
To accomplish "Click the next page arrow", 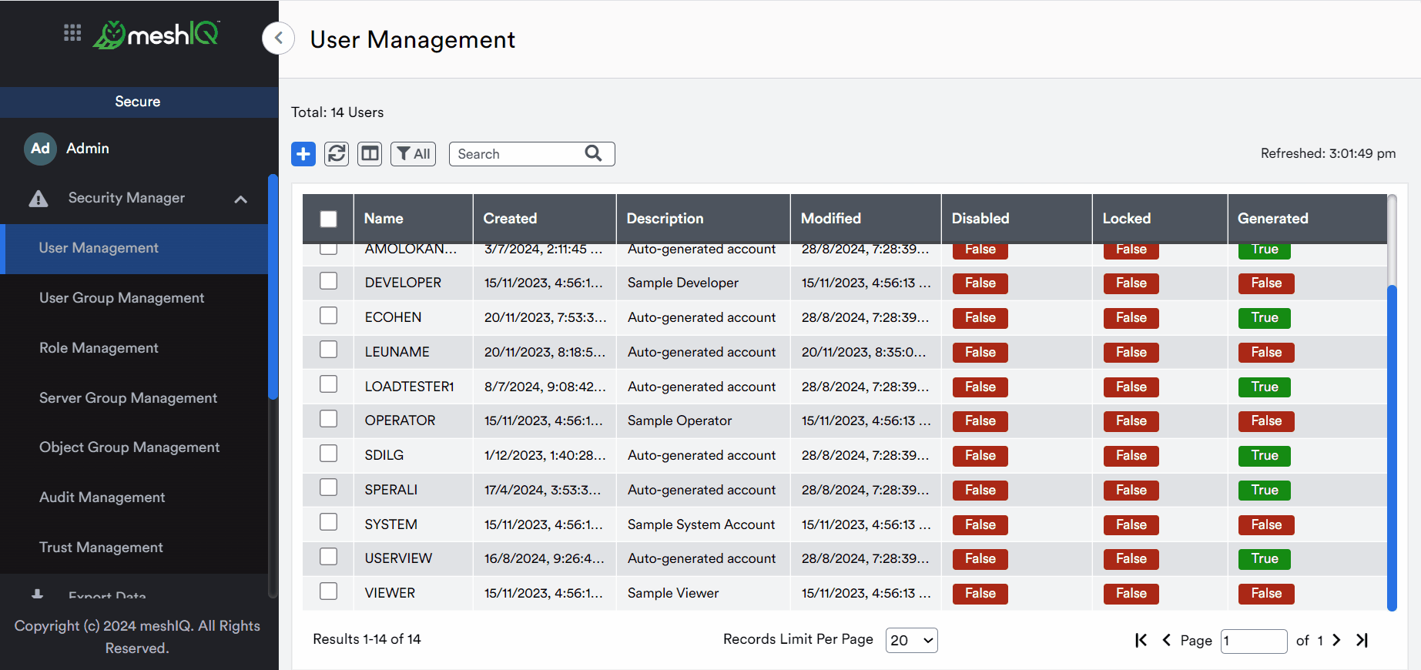I will pyautogui.click(x=1337, y=640).
